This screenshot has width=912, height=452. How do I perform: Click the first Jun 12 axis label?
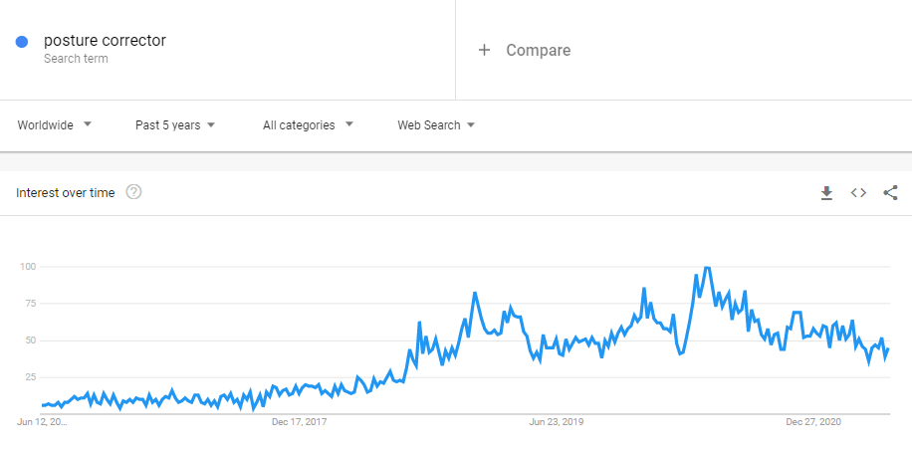pyautogui.click(x=42, y=422)
